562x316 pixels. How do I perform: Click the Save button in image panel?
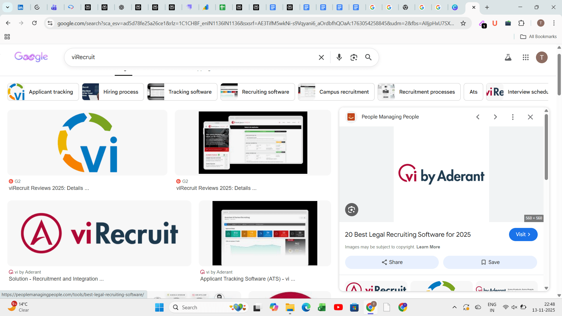click(x=490, y=262)
